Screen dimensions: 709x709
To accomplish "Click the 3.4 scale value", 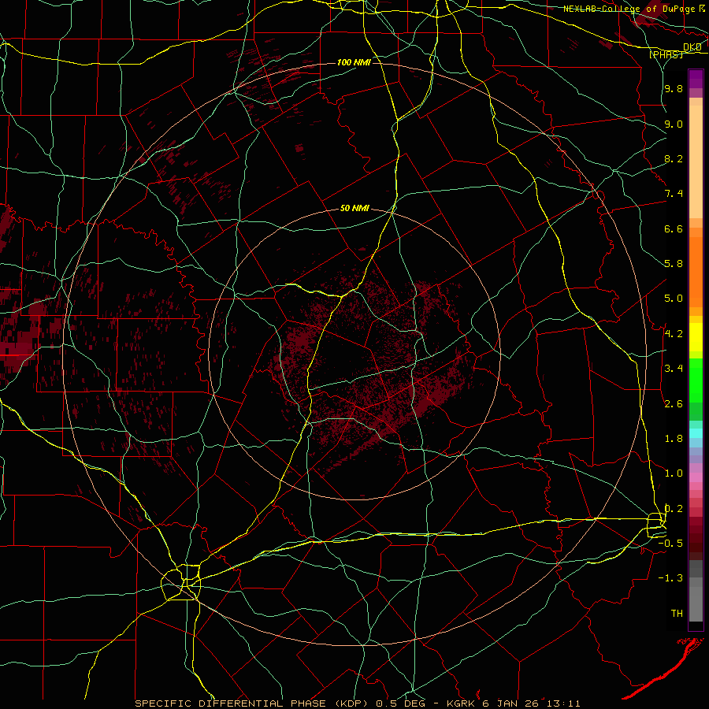I will tap(674, 369).
